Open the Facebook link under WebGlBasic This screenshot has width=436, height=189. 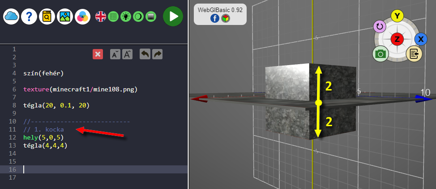tap(214, 18)
